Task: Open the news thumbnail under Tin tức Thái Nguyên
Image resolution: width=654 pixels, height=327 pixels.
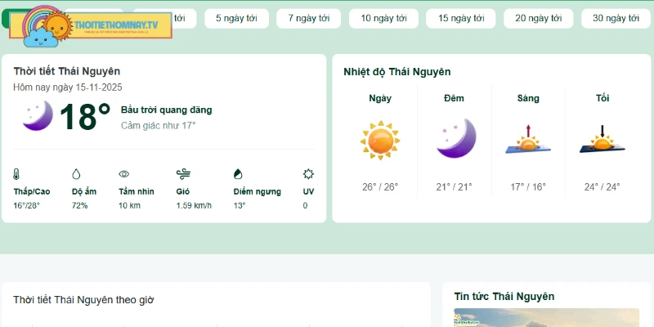Action: point(546,317)
